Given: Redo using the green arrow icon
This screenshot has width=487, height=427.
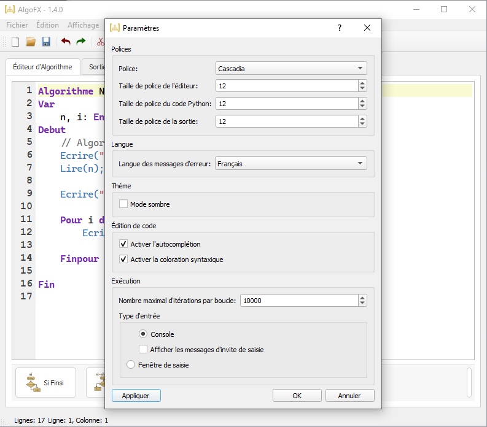Looking at the screenshot, I should (80, 41).
